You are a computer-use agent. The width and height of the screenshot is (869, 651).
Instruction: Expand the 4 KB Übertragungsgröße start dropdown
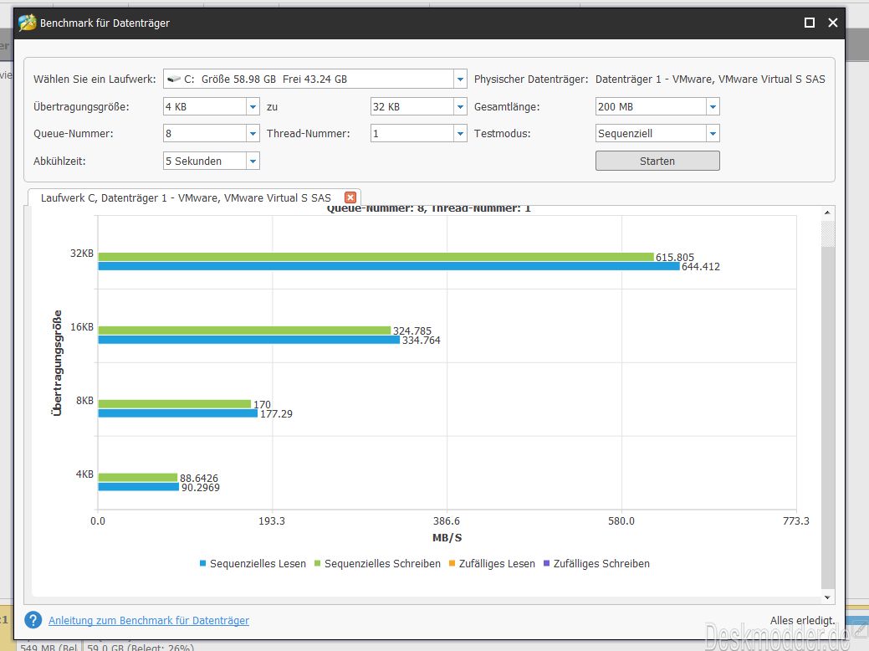click(253, 106)
